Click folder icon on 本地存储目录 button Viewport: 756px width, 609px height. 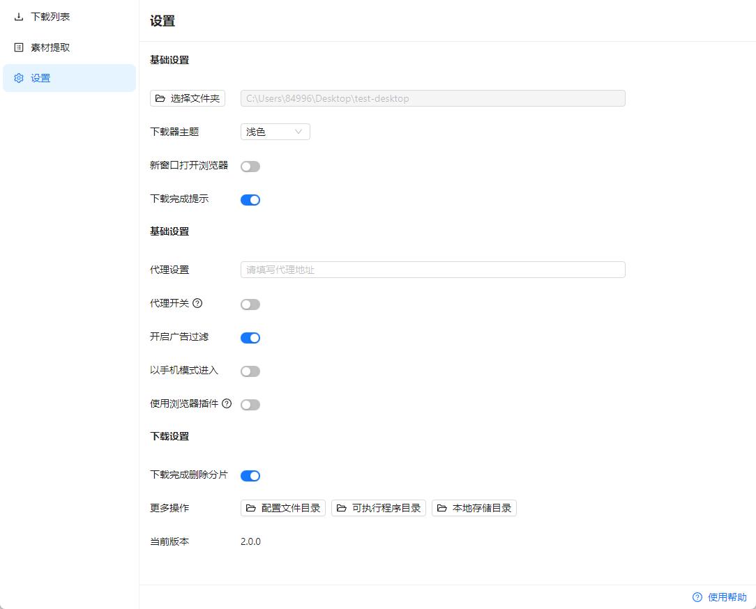(442, 508)
